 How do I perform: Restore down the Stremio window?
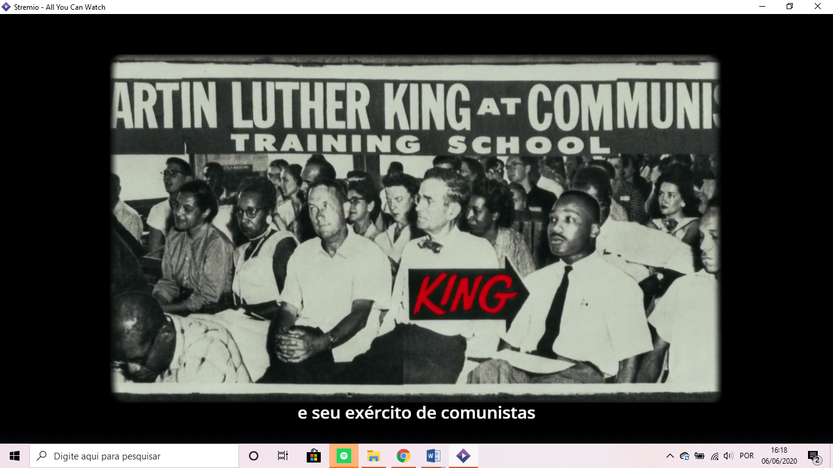pos(790,7)
